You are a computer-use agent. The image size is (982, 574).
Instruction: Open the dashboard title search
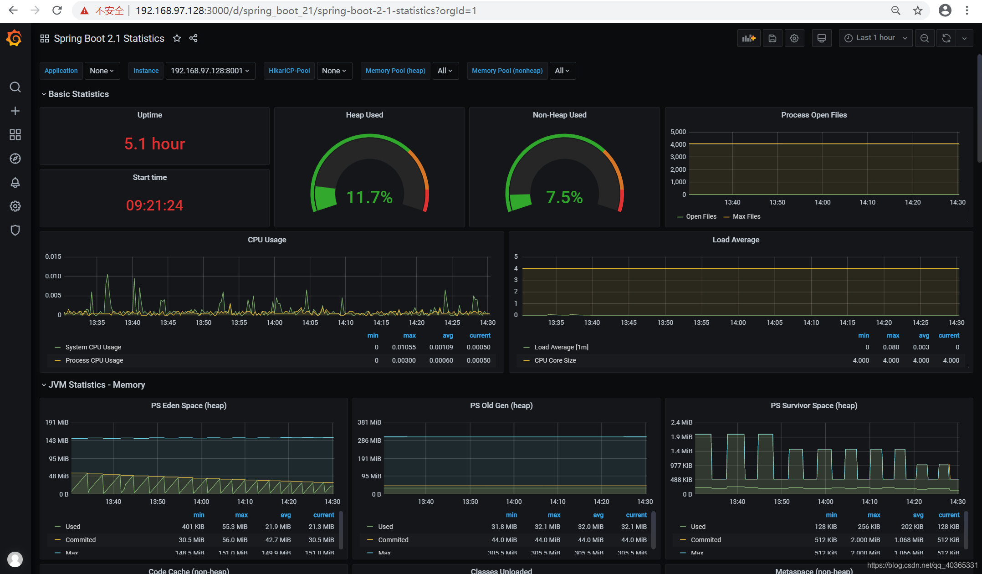coord(109,38)
